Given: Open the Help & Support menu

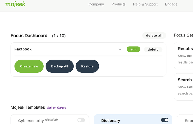Looking at the screenshot, I should [x=145, y=4].
